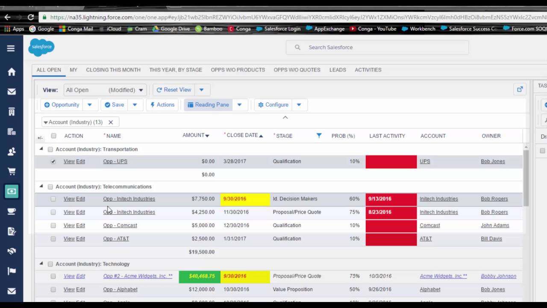Click the Salesforce cloud logo

tap(41, 47)
